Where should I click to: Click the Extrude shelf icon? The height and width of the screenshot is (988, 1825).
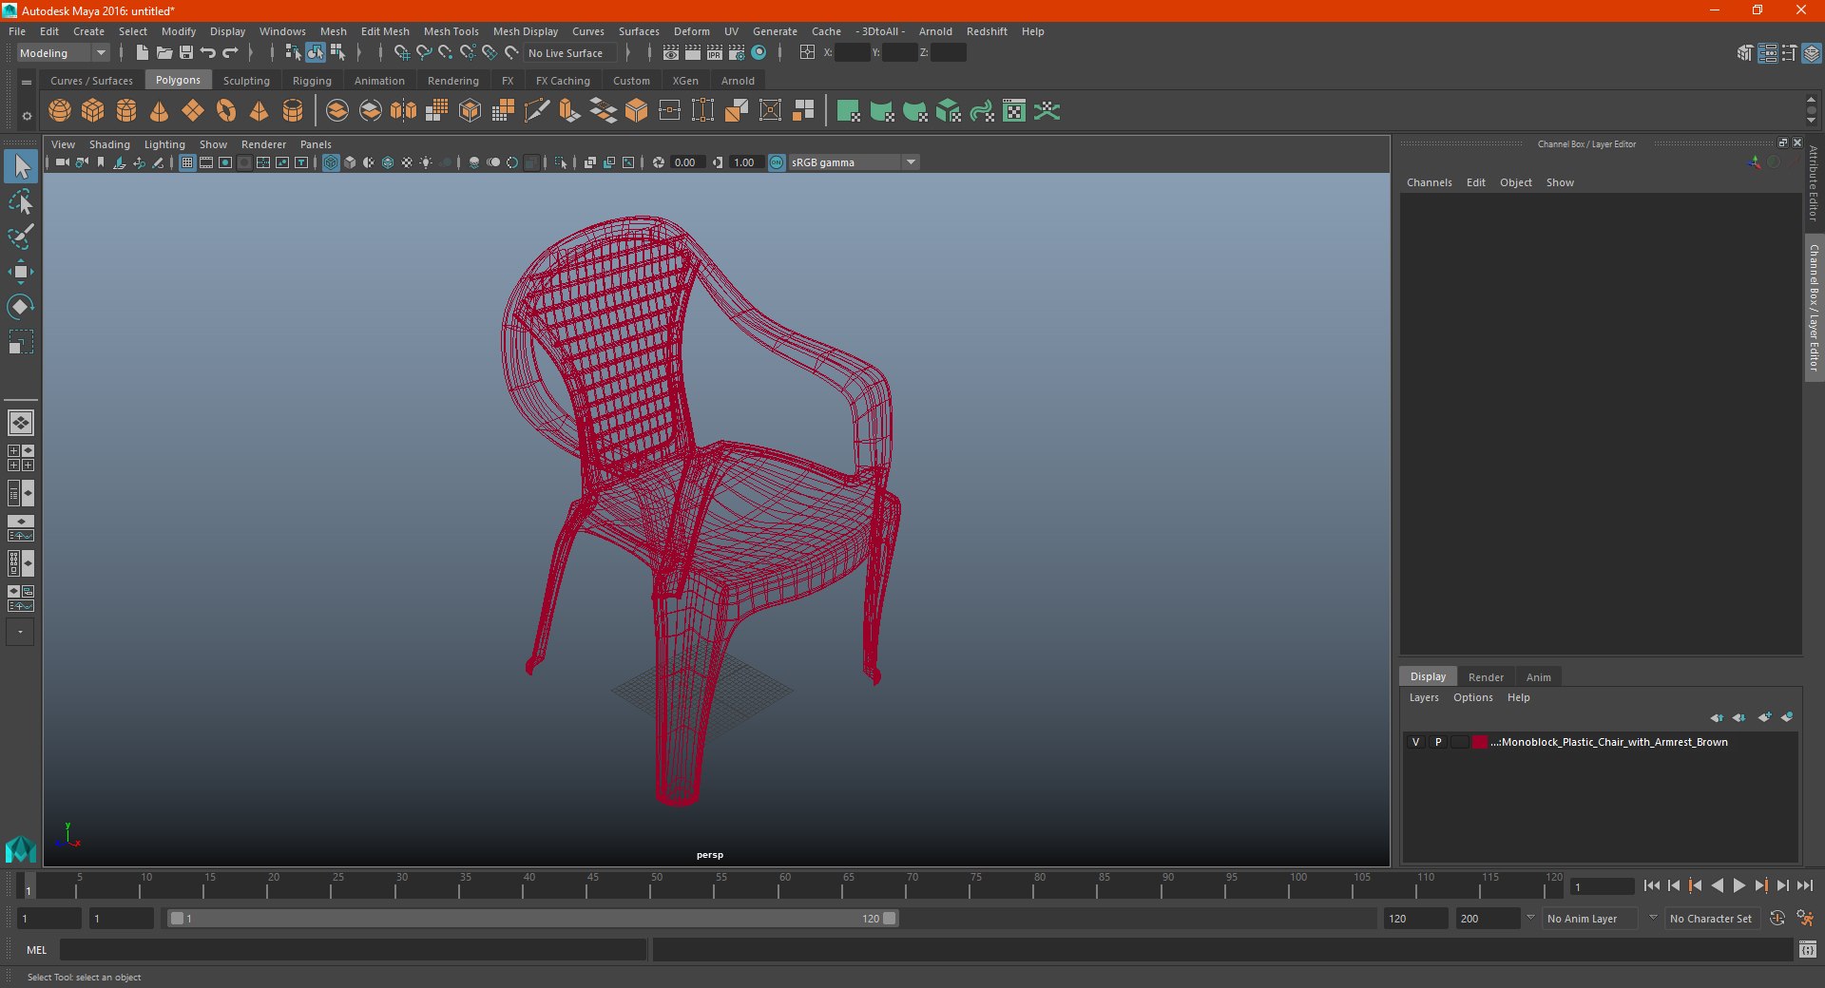pos(570,111)
